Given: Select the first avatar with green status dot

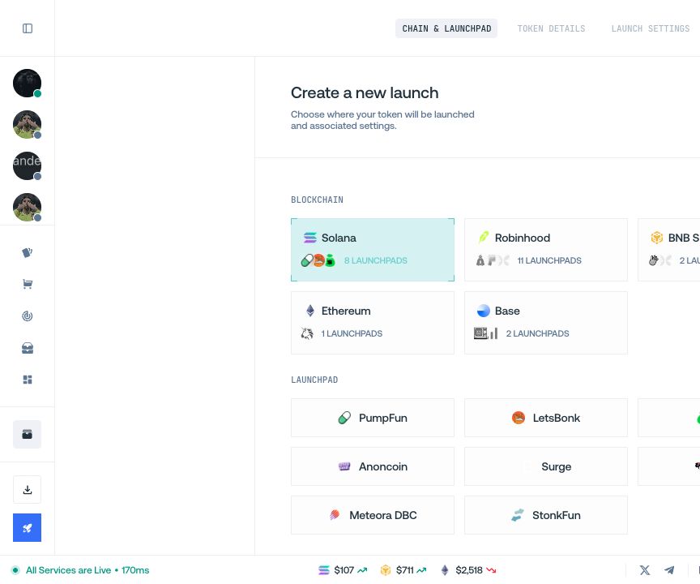Looking at the screenshot, I should [x=28, y=83].
